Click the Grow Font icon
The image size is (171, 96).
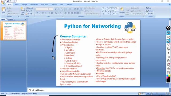point(55,9)
